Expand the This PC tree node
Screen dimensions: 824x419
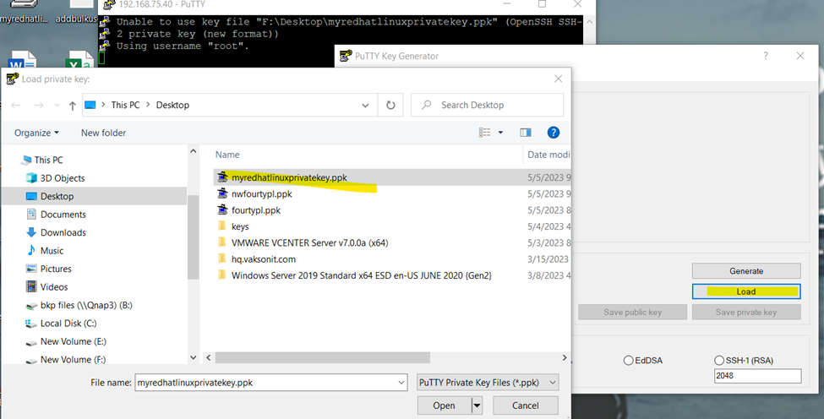click(18, 161)
